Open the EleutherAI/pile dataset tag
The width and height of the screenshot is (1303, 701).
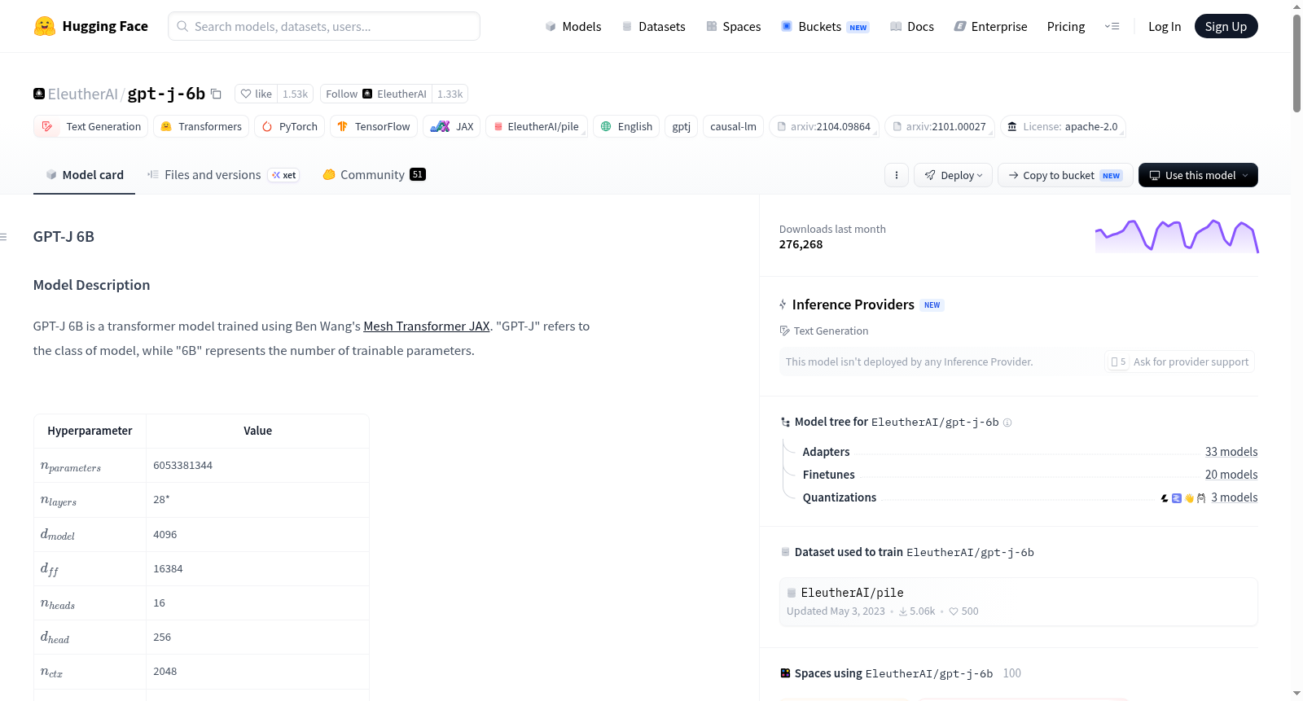[x=537, y=126]
